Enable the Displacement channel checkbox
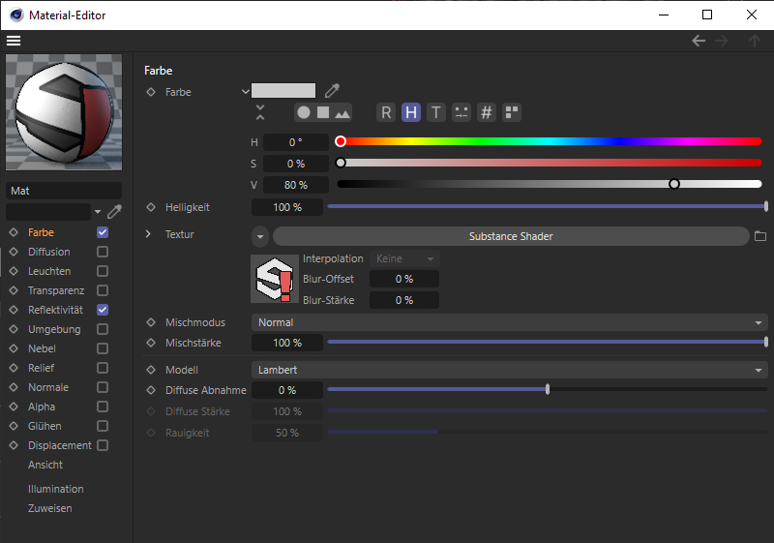Screen dimensions: 774x543 (103, 445)
